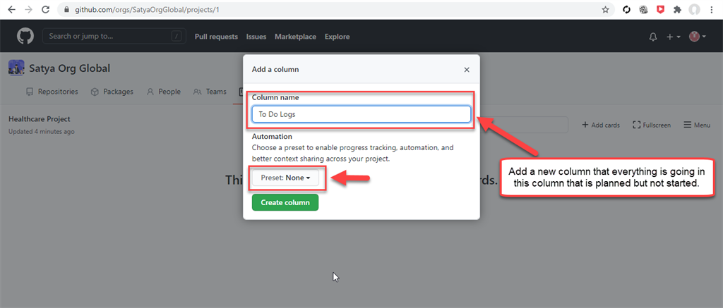Go to GitHub home via Octocat logo

(25, 37)
